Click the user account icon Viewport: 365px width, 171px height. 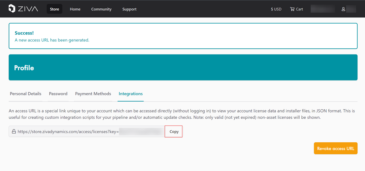343,9
